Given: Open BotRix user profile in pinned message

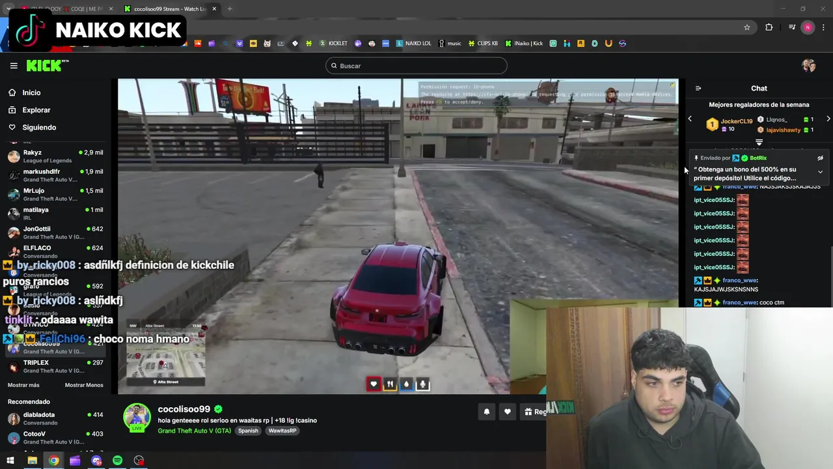Looking at the screenshot, I should [x=758, y=158].
